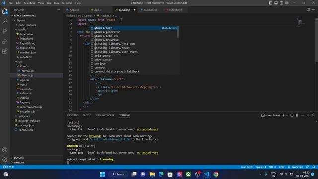Open the Manage gear icon
The image size is (318, 179).
pos(5,160)
